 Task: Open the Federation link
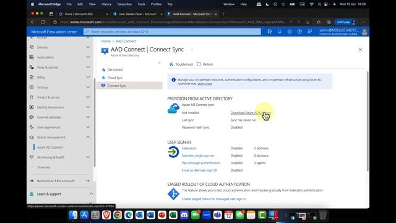click(x=189, y=149)
